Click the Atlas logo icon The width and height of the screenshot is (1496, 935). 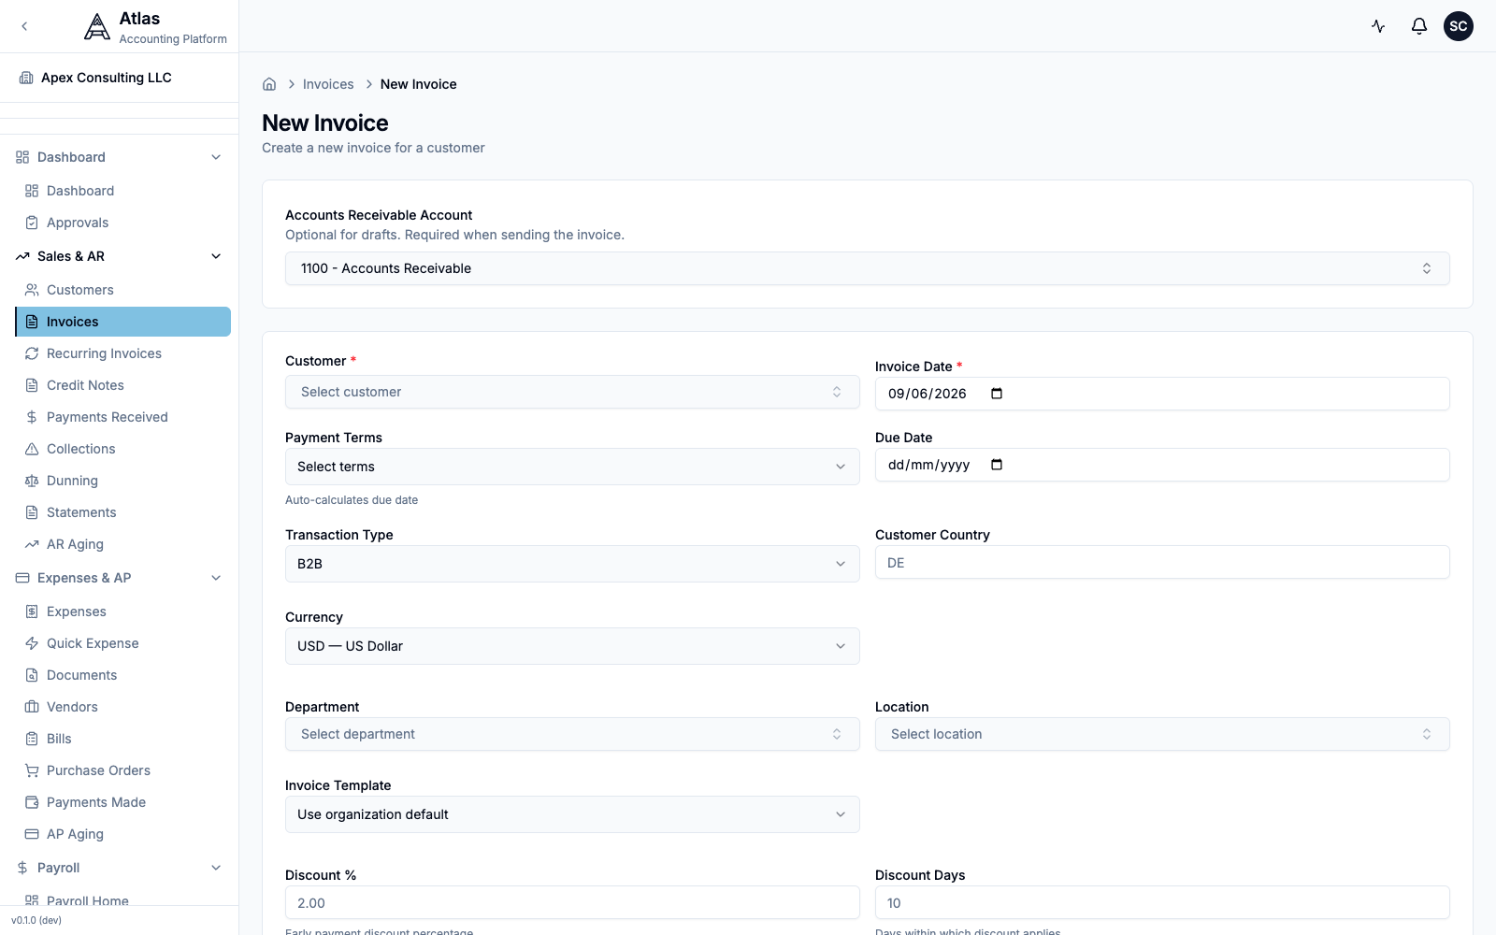[x=96, y=27]
